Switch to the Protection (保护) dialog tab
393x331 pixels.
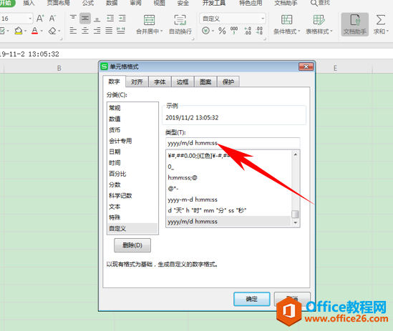coord(228,81)
